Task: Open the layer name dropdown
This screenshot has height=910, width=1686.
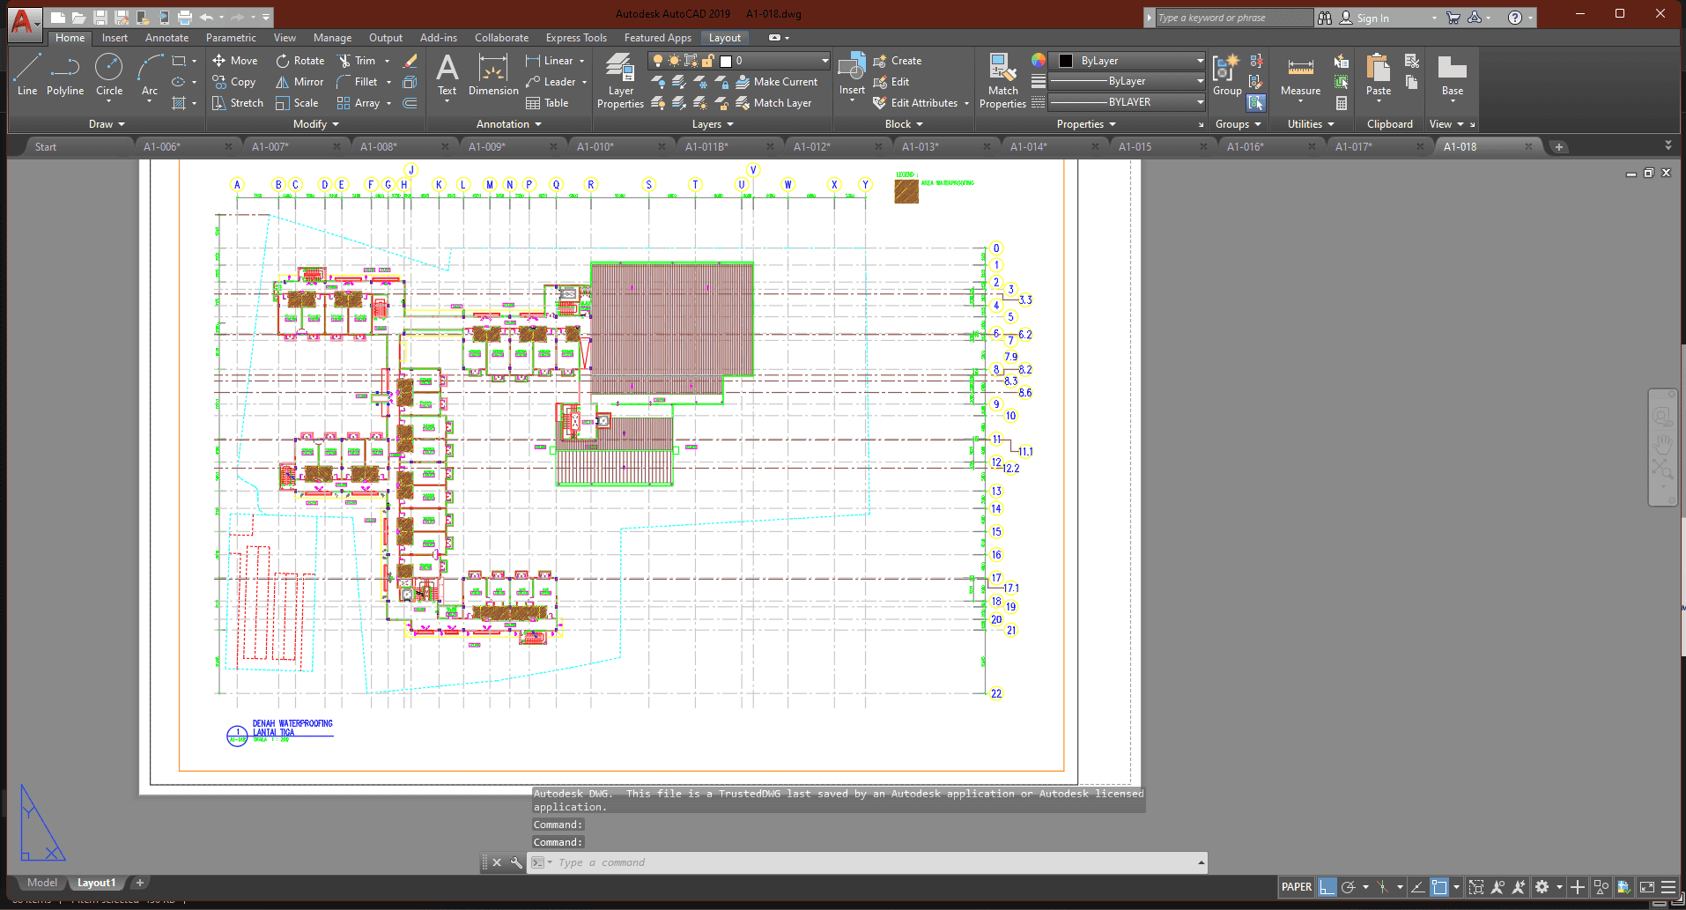Action: tap(825, 61)
